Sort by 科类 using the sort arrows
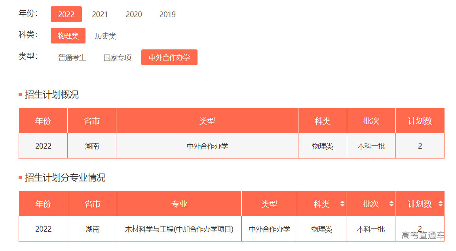456x251 pixels. [x=342, y=204]
